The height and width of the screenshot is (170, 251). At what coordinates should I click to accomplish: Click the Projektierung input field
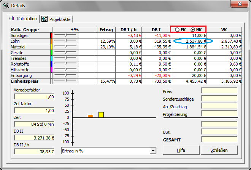pos(219,114)
